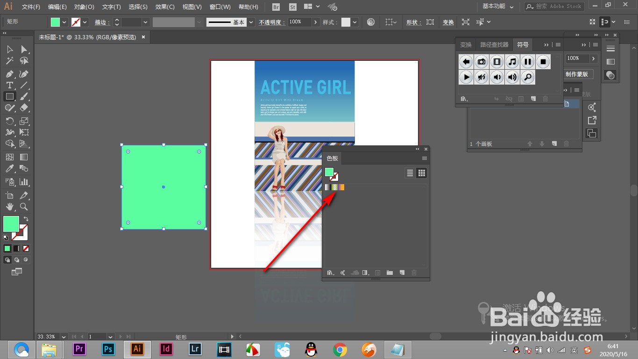This screenshot has height=359, width=638.
Task: Select the Scale tool
Action: coord(24,121)
